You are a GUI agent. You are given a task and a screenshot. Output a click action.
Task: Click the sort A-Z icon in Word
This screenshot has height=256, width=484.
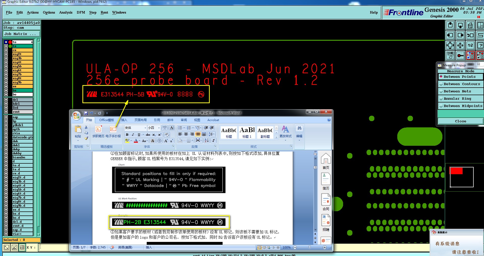tap(207, 140)
